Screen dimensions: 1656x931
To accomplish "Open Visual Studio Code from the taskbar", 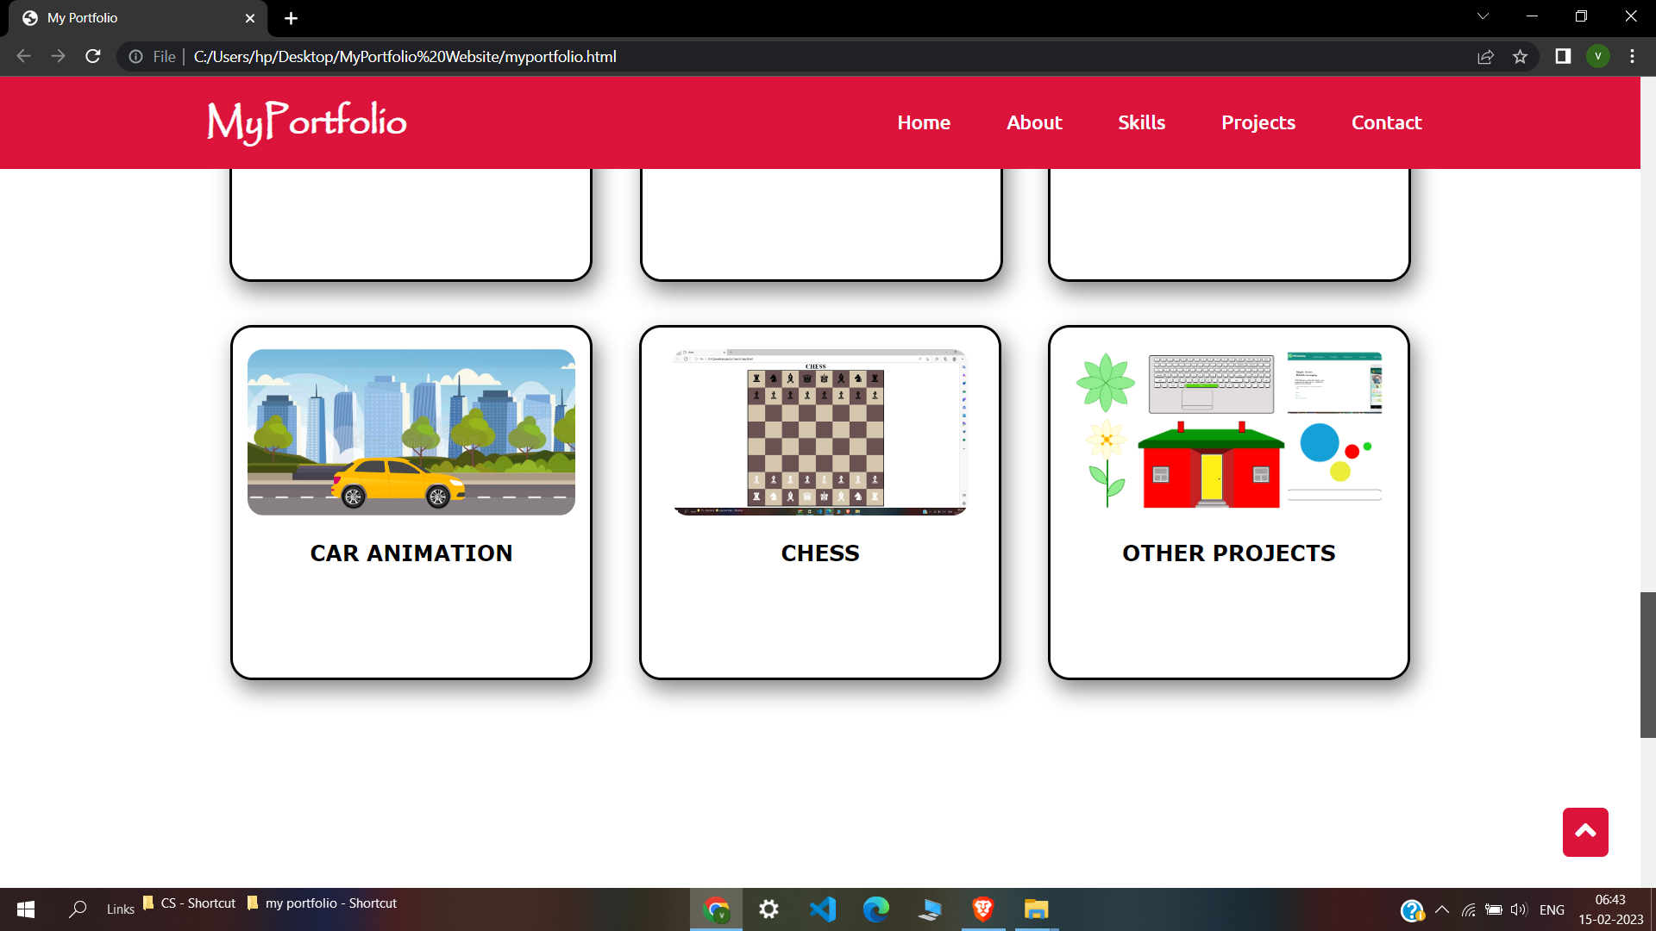I will [824, 909].
